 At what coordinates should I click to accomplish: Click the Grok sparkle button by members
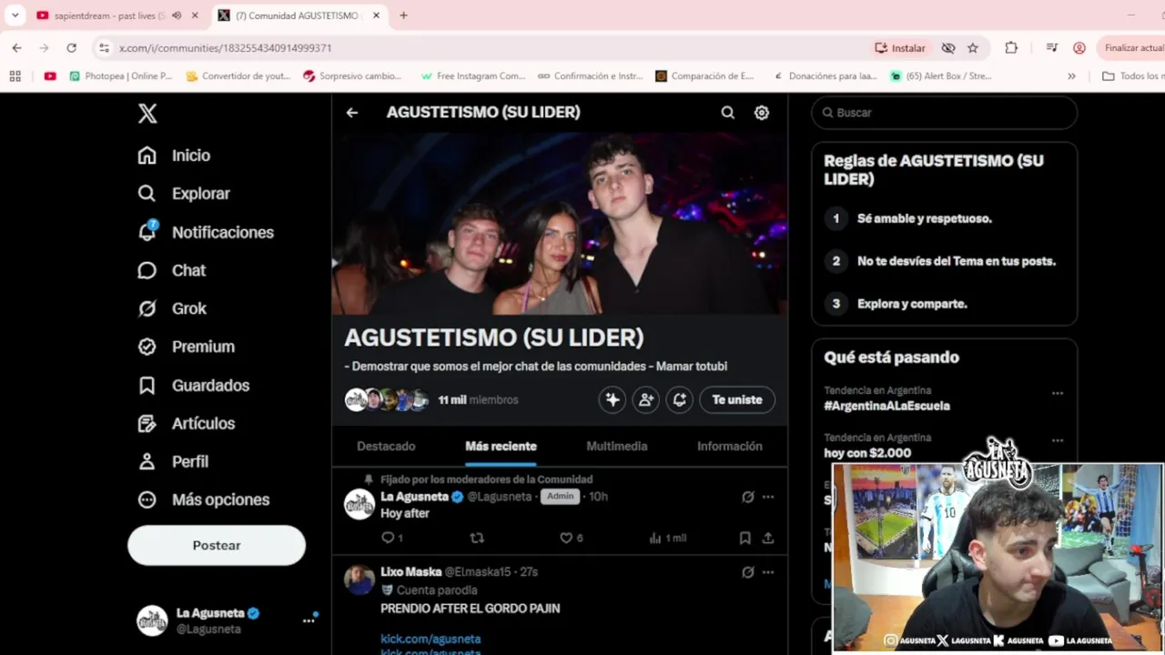pyautogui.click(x=613, y=399)
